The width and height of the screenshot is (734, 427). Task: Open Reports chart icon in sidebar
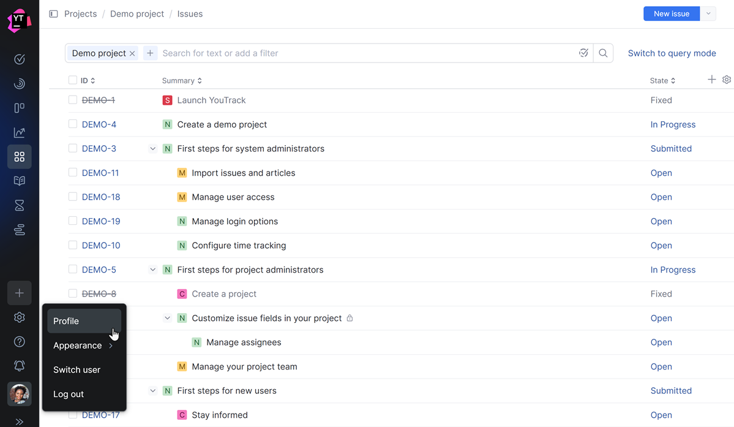point(19,132)
